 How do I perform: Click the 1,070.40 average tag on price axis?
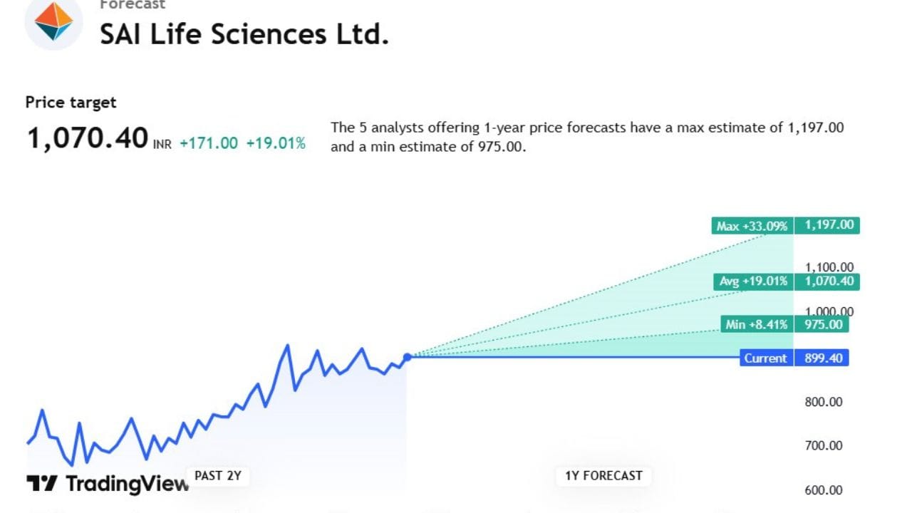point(829,281)
